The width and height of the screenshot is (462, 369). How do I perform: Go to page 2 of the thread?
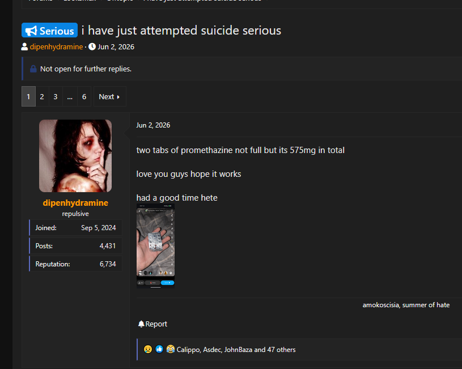42,96
